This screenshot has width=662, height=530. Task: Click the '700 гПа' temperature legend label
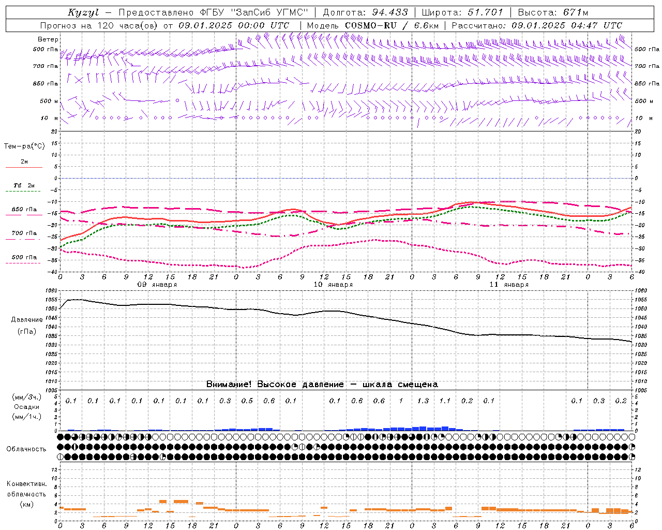(x=24, y=233)
